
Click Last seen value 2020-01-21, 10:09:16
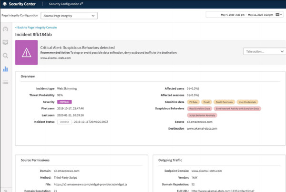tap(71, 115)
